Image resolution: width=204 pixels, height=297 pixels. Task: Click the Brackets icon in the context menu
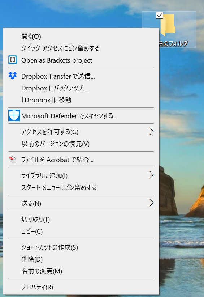coord(13,60)
